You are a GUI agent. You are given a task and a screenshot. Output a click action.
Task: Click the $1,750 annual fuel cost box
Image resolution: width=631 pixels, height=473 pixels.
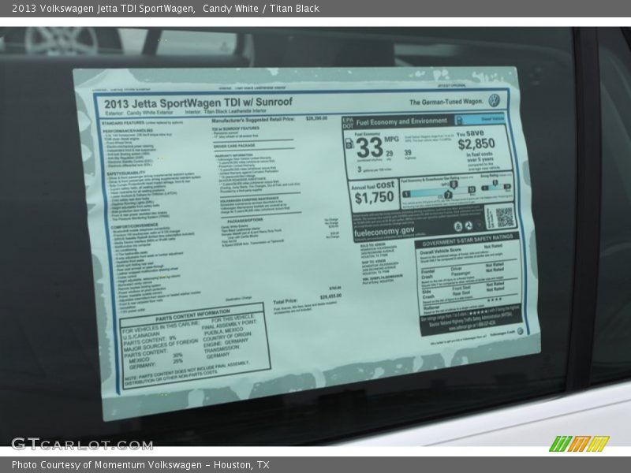(x=373, y=193)
